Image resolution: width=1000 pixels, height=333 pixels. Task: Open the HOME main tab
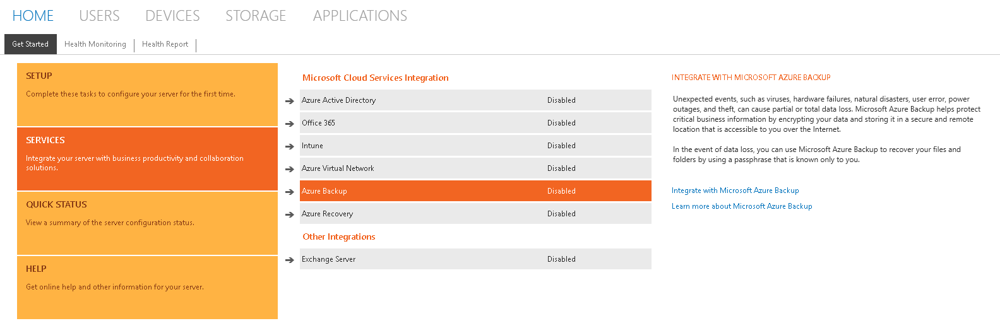pyautogui.click(x=33, y=16)
